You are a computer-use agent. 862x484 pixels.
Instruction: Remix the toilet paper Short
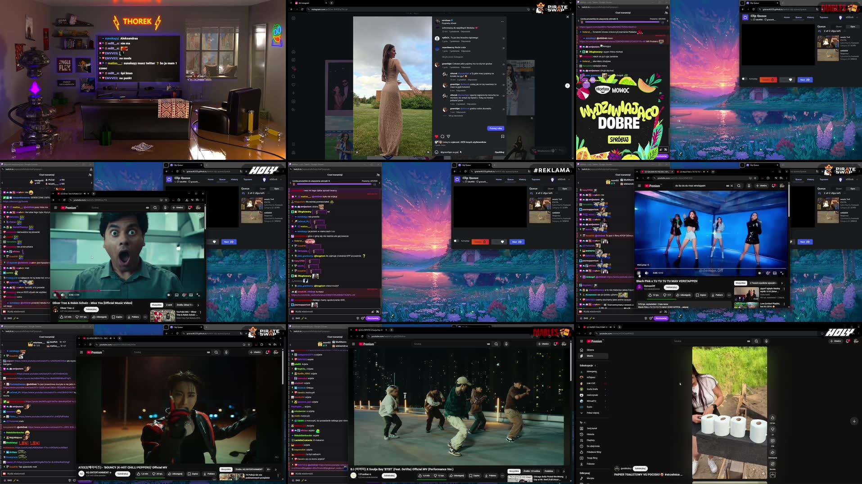[772, 464]
